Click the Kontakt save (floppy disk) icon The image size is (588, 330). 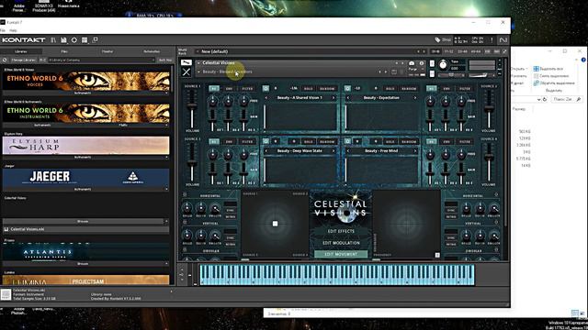click(63, 40)
